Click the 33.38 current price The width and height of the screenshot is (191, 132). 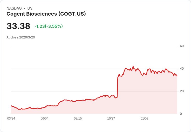(18, 26)
